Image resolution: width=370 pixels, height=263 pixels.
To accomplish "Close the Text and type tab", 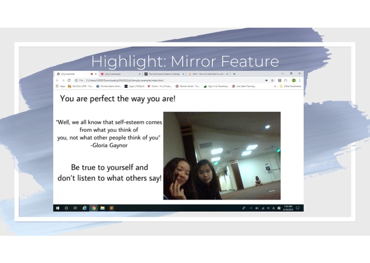I will [183, 74].
